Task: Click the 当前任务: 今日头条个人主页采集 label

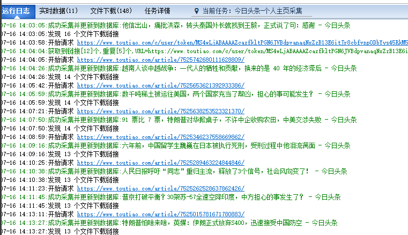Action: (252, 11)
